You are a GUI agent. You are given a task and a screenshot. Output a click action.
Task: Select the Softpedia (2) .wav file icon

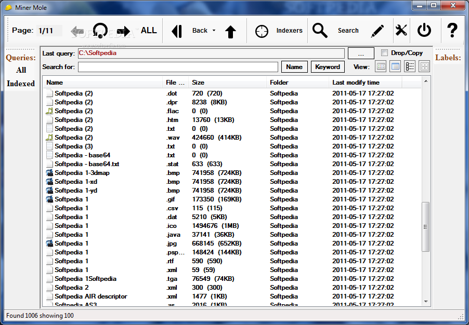tap(49, 138)
